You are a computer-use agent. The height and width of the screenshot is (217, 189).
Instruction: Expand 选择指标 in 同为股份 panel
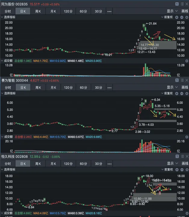coord(8,17)
